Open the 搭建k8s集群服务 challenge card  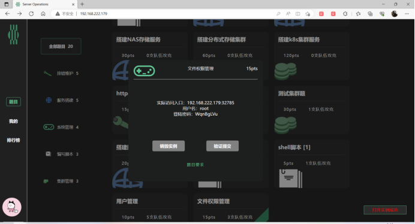point(312,56)
